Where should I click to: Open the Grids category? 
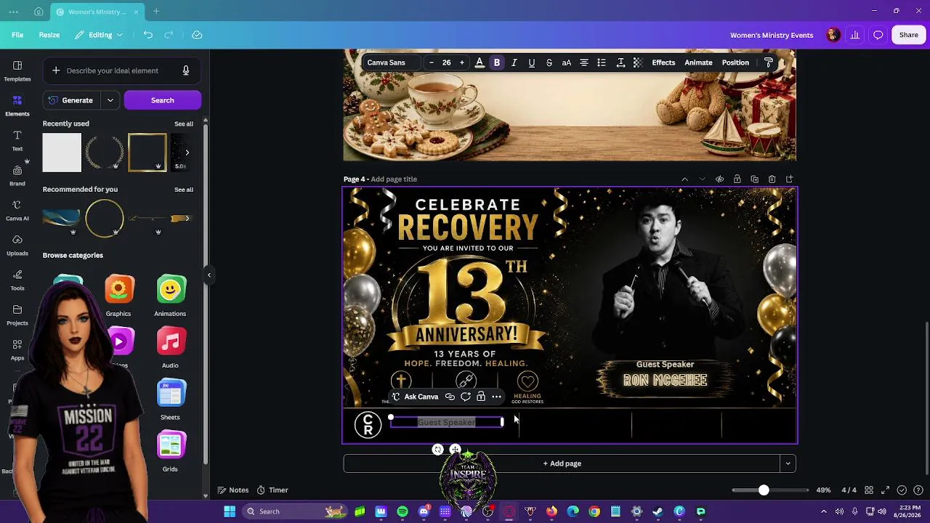pos(171,452)
